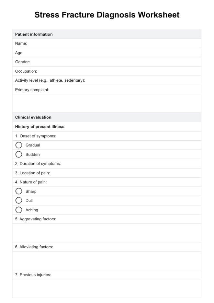This screenshot has width=214, height=303.
Task: Choose the Dull pain radio button
Action: click(19, 201)
